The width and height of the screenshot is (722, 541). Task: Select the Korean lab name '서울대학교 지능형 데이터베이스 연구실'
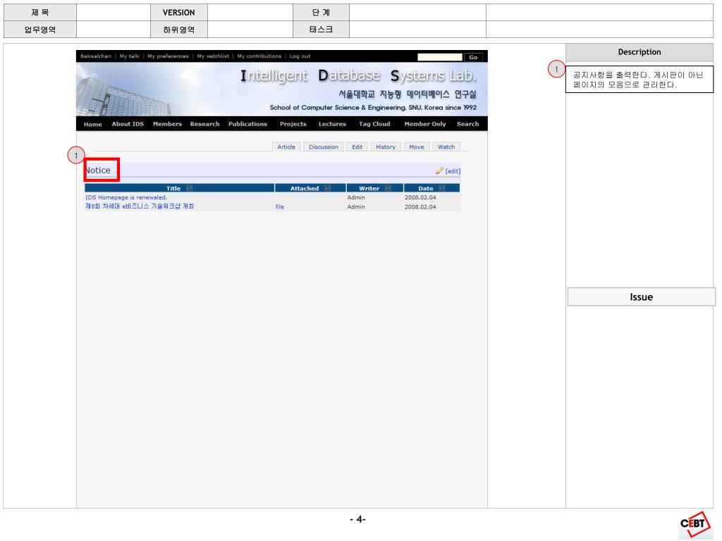click(408, 94)
